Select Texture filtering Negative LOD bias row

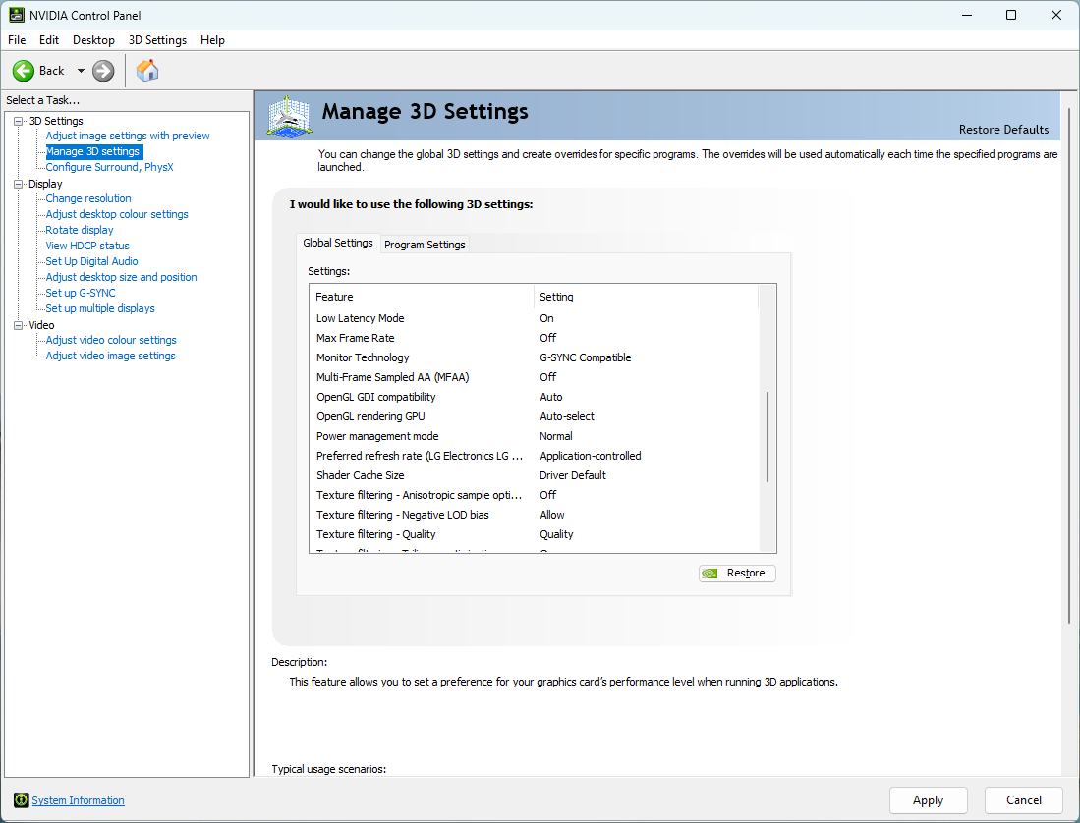click(535, 515)
